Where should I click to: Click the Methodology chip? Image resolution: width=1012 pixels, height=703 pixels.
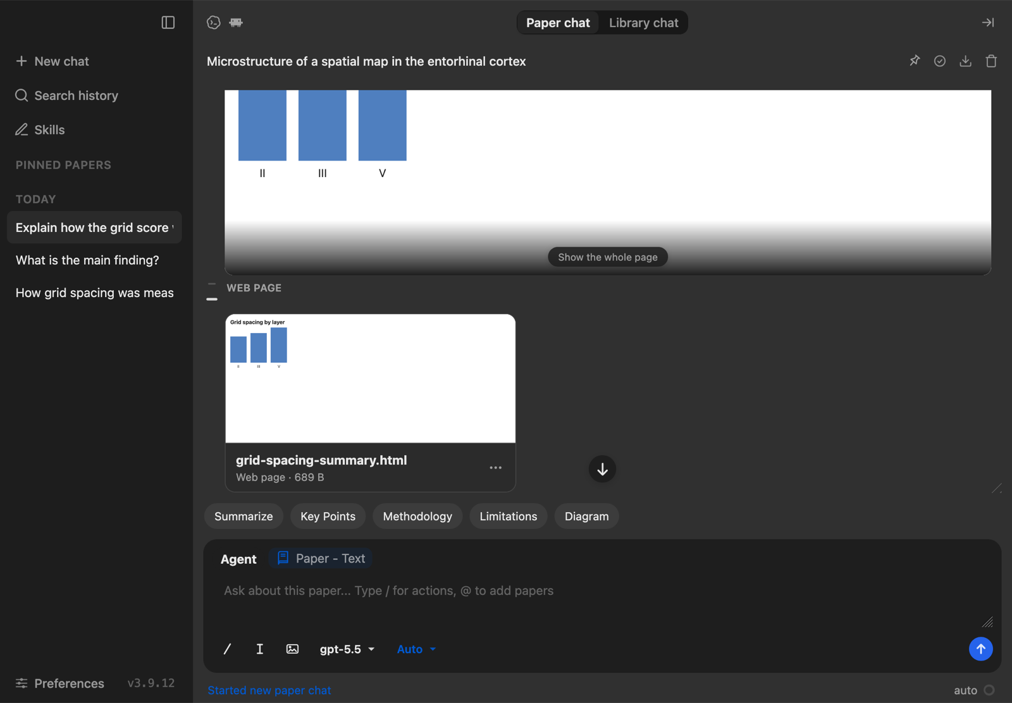coord(417,517)
